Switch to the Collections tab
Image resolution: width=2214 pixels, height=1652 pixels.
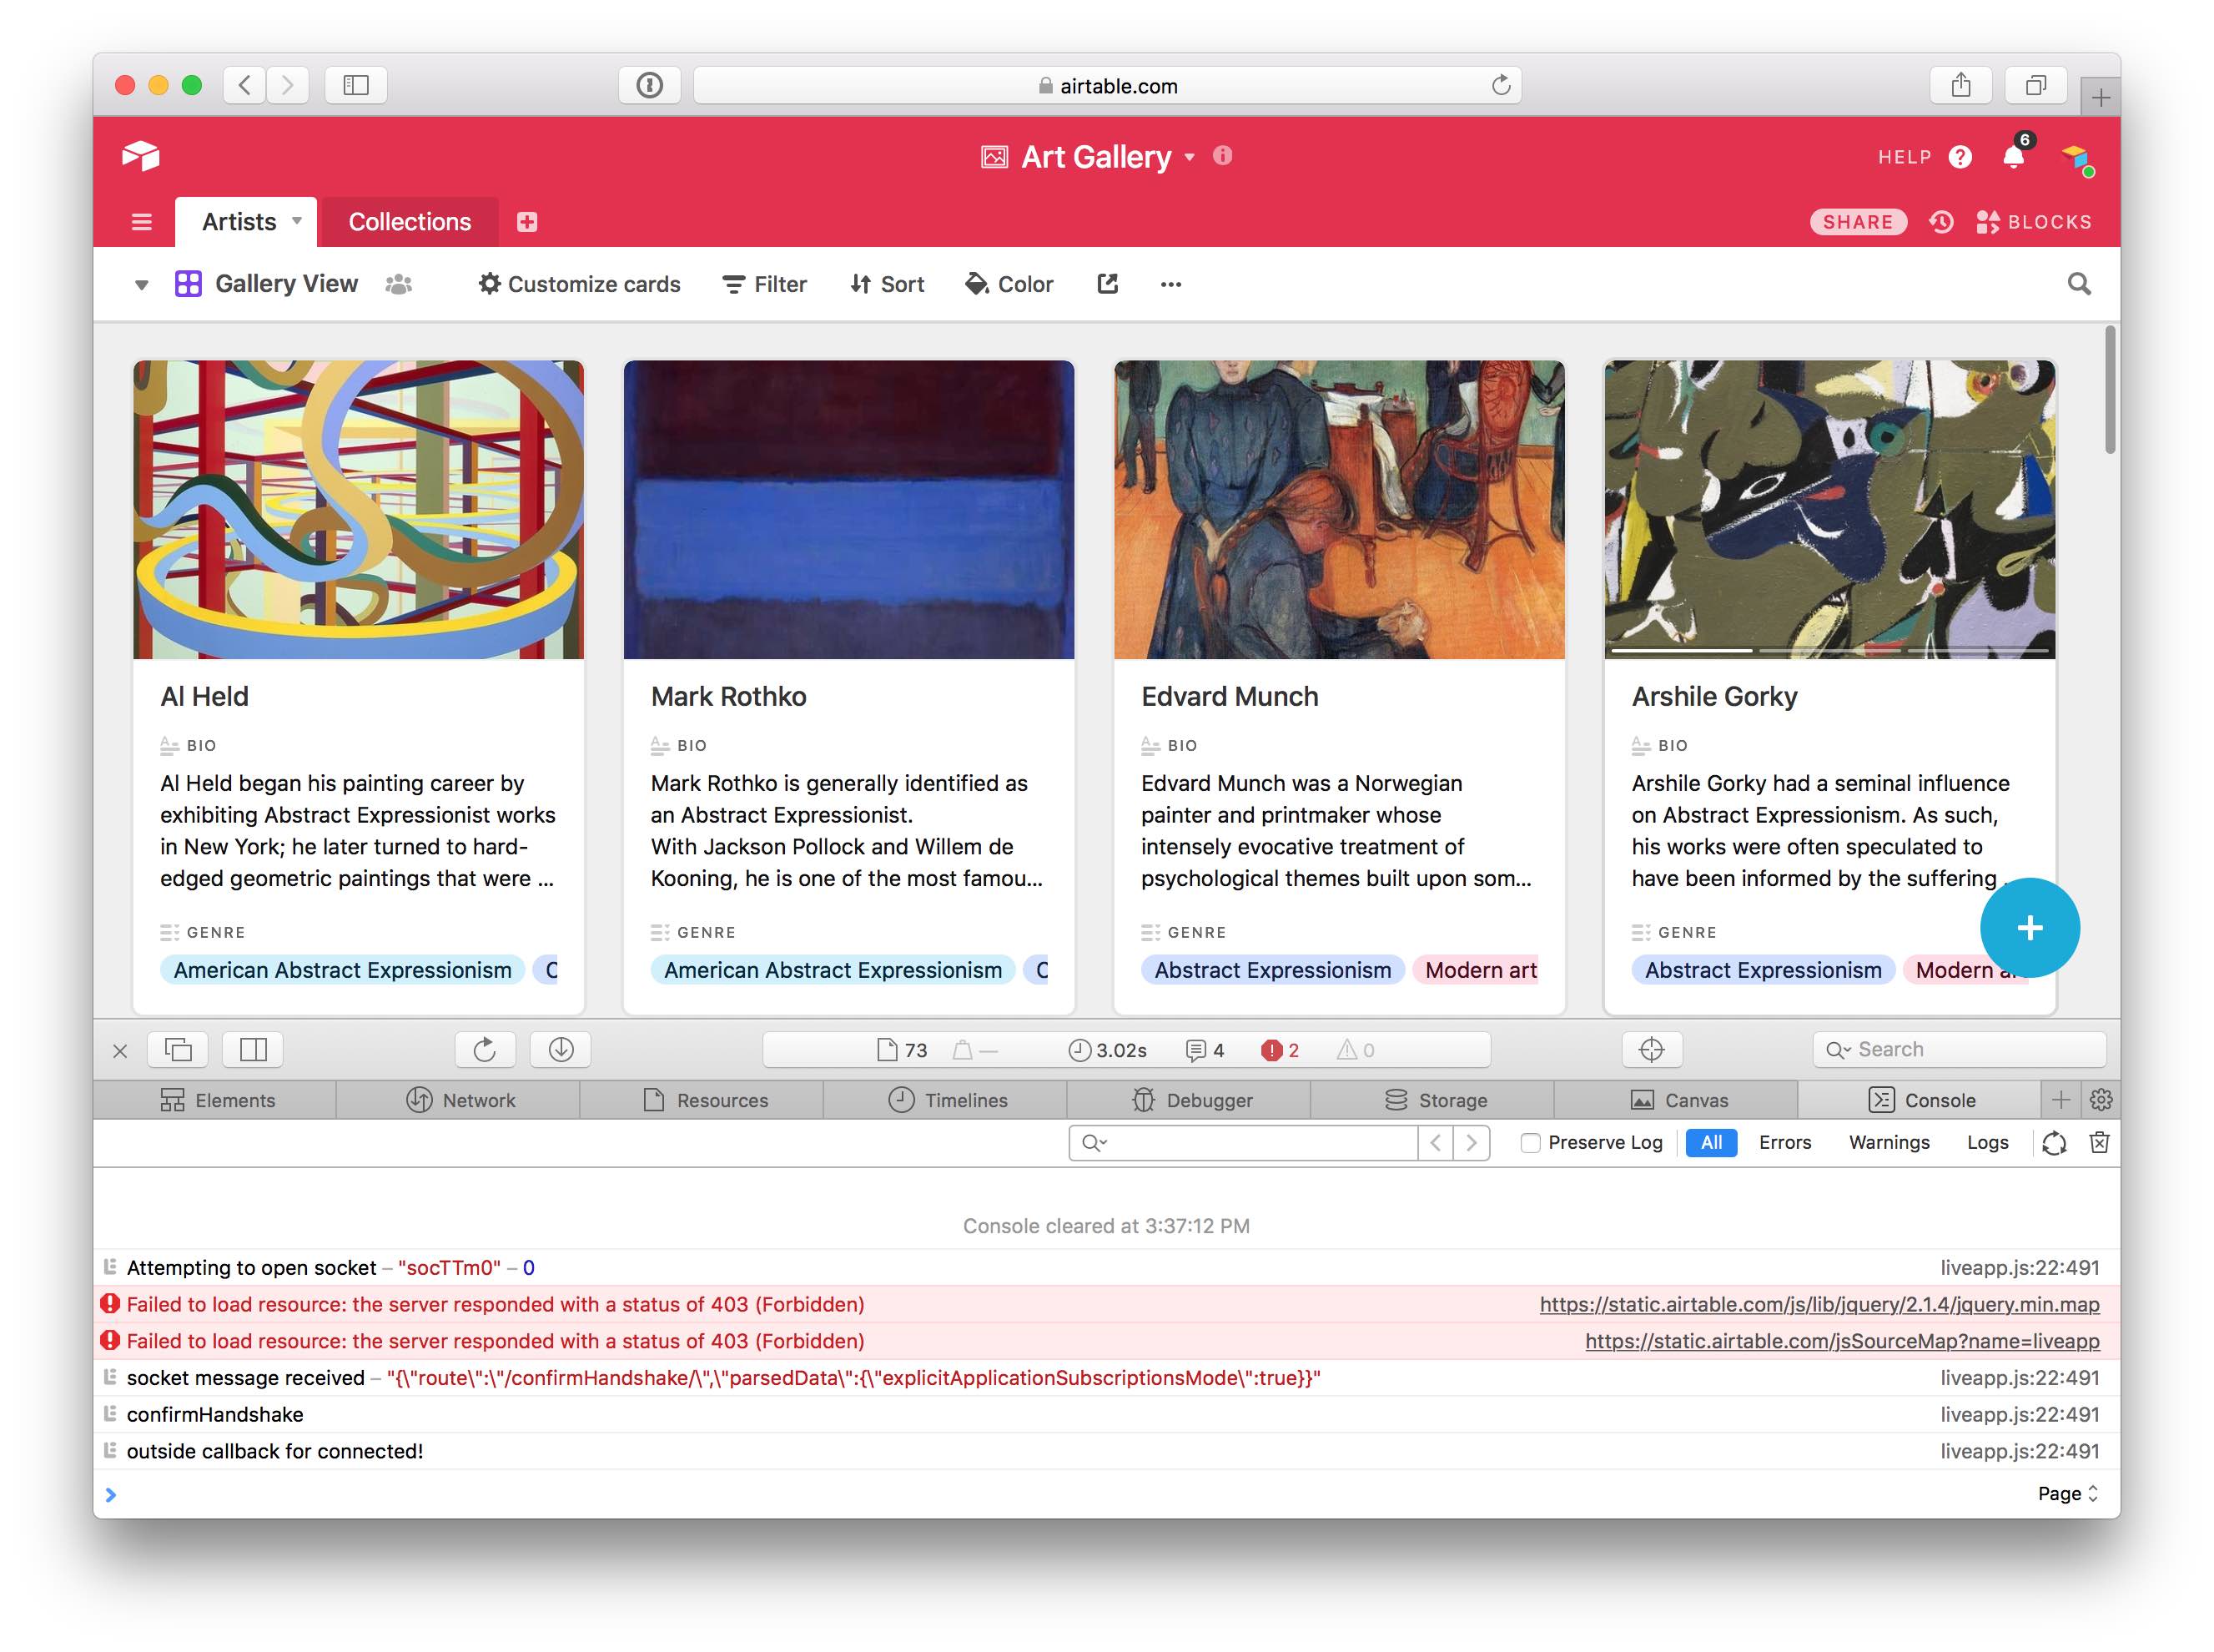pos(410,220)
